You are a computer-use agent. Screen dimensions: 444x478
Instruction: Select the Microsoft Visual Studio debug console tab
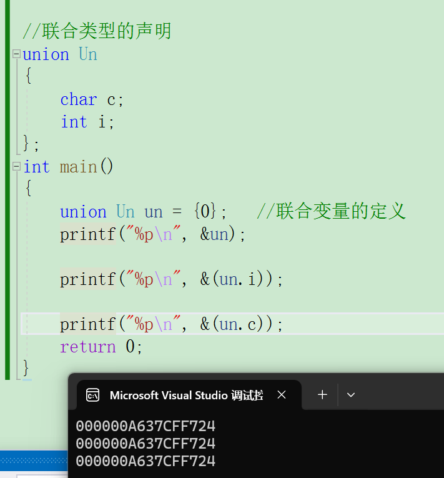[189, 395]
